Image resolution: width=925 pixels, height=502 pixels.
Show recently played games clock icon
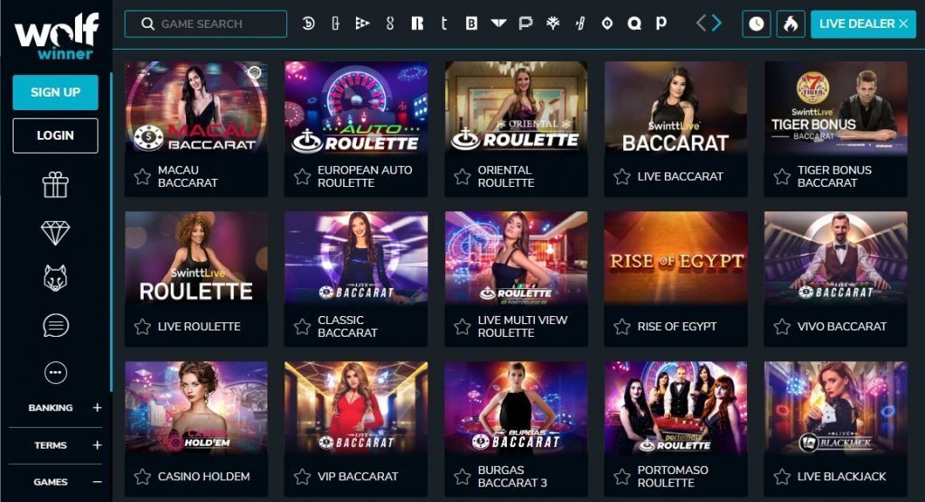click(756, 23)
